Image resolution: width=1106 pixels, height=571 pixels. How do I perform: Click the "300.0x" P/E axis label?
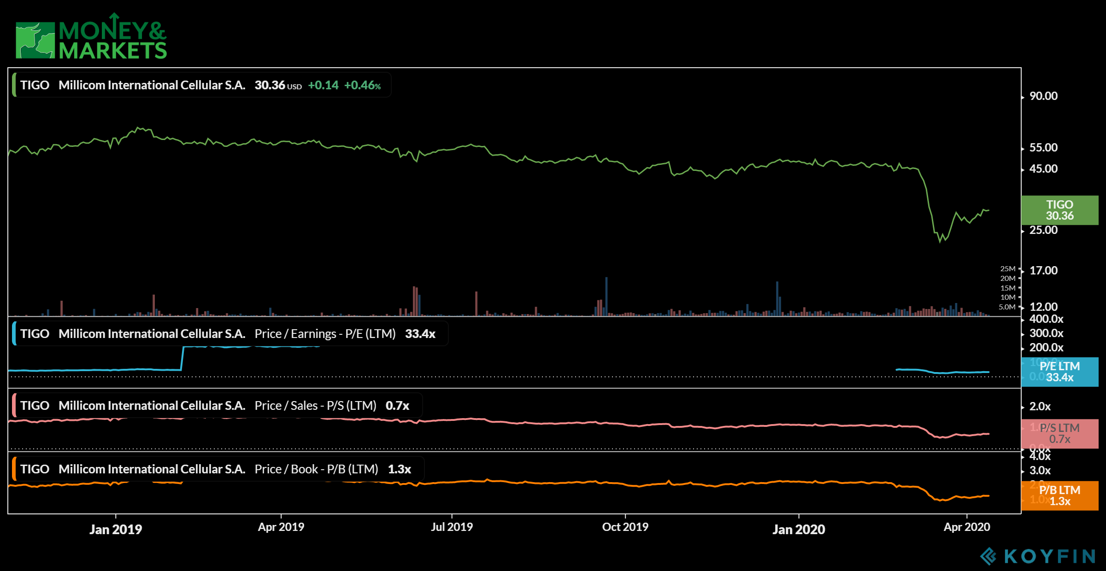tap(1047, 333)
